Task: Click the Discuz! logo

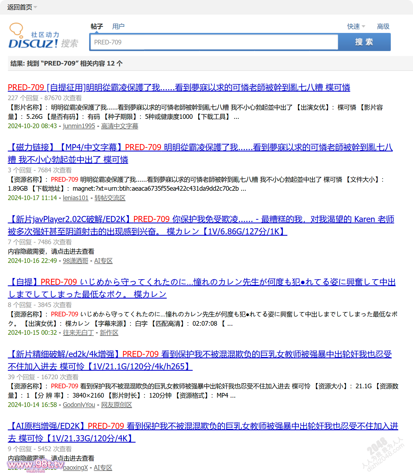Action: pyautogui.click(x=43, y=36)
